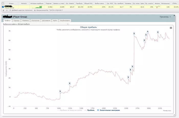
Task: Enable Прибыль за минусом рейка series
Action: coord(70,110)
